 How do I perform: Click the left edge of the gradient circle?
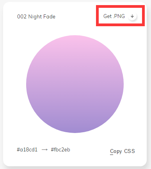coord(28,84)
